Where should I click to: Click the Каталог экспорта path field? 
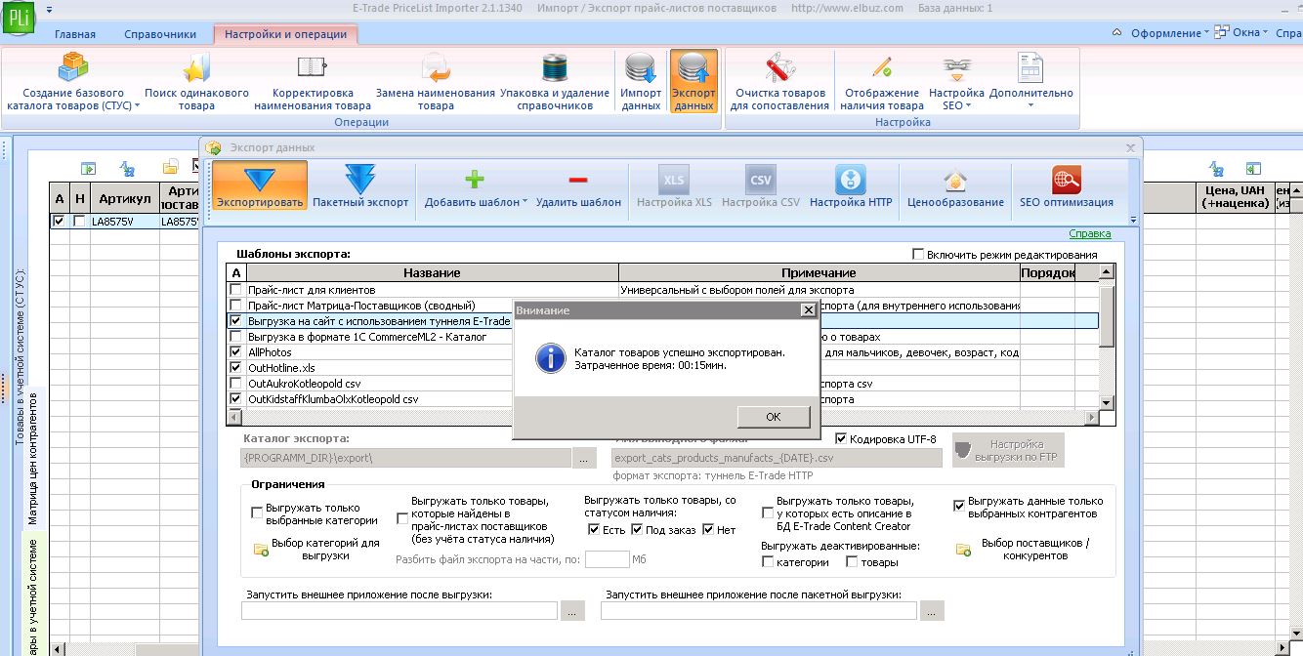coord(405,457)
